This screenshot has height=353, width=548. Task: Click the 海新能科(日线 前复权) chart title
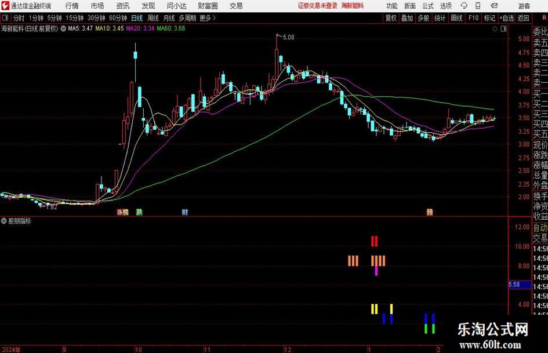30,28
